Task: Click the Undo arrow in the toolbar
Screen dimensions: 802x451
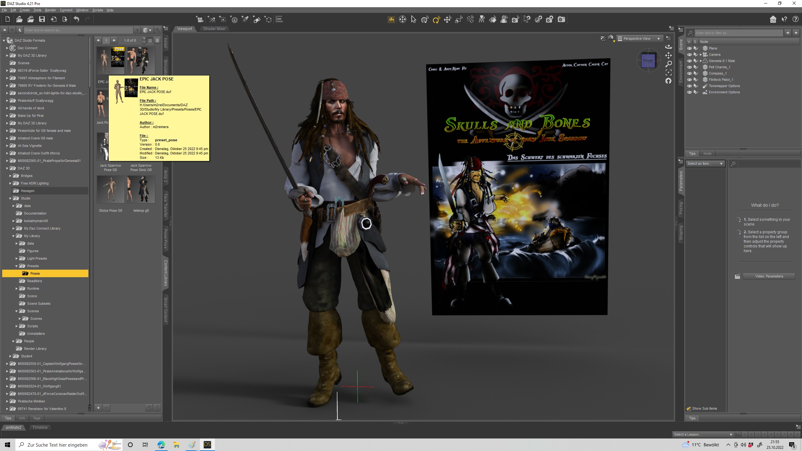Action: [x=76, y=19]
